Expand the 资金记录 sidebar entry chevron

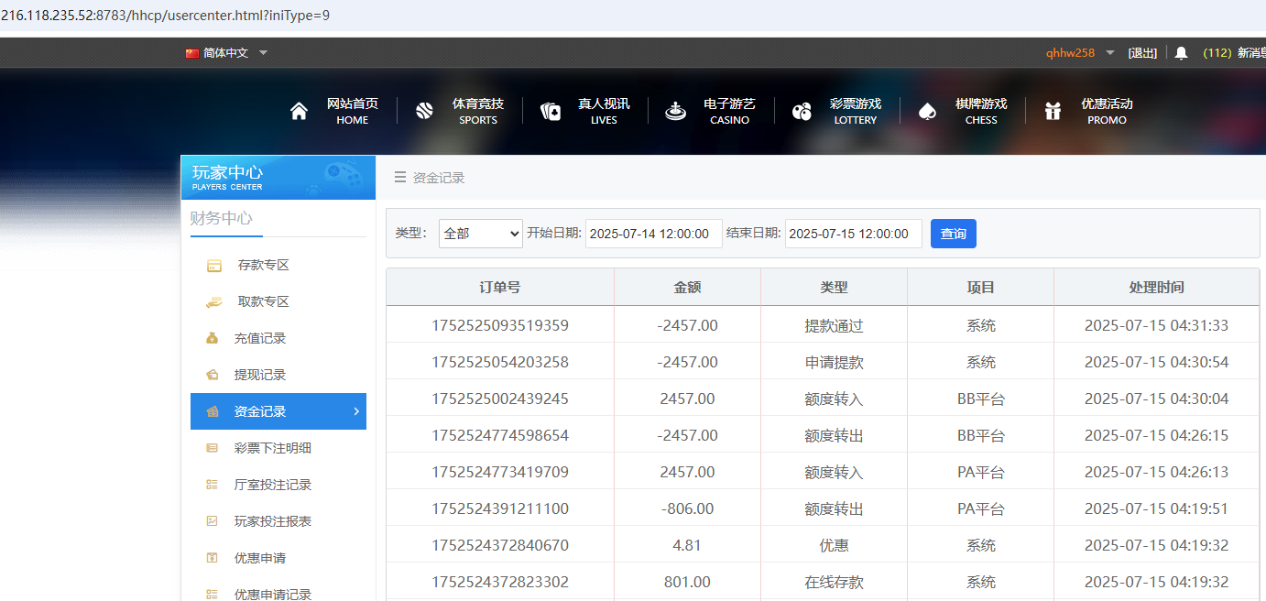coord(356,411)
